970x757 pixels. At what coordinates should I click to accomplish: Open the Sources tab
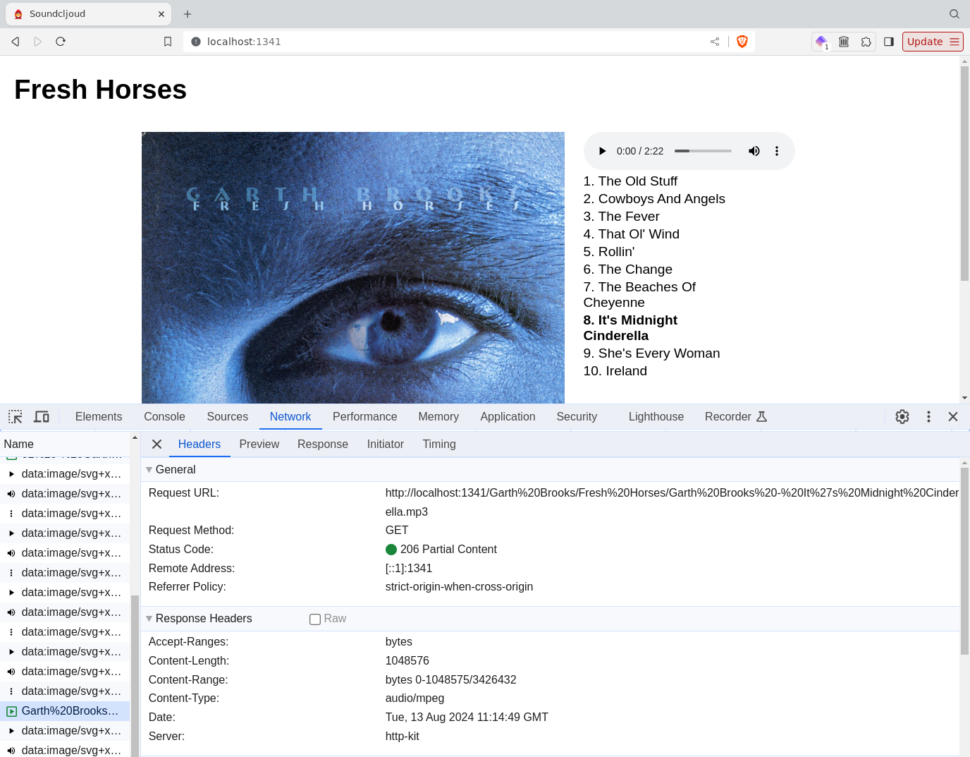228,417
